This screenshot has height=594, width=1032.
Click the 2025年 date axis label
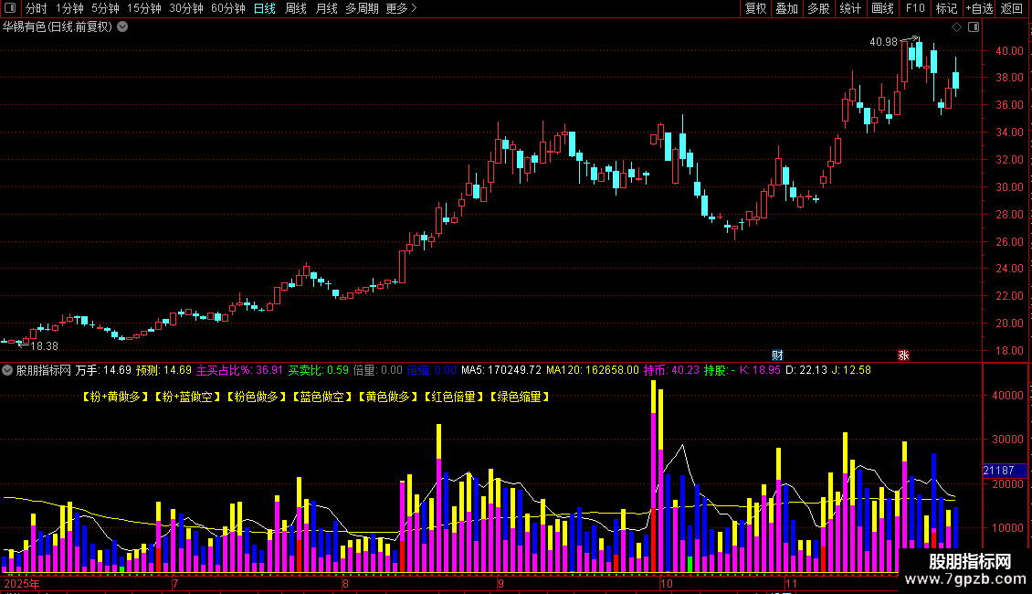pyautogui.click(x=22, y=583)
